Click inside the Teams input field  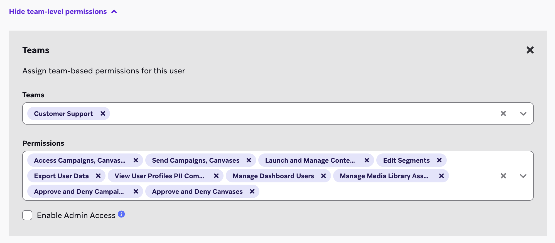point(278,113)
